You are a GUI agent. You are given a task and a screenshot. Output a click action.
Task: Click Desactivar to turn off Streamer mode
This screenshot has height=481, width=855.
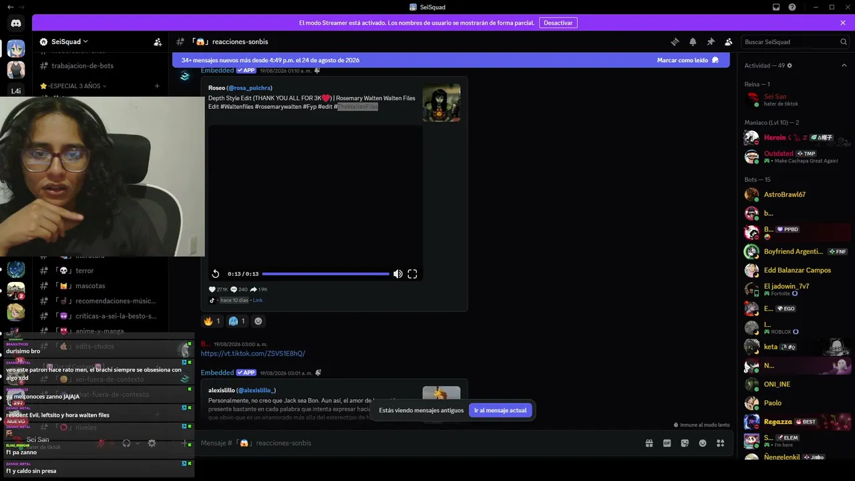click(558, 23)
